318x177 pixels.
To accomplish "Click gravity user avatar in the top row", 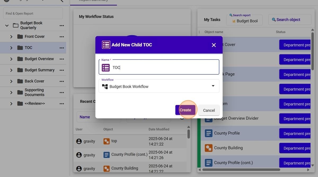I will pyautogui.click(x=79, y=141).
